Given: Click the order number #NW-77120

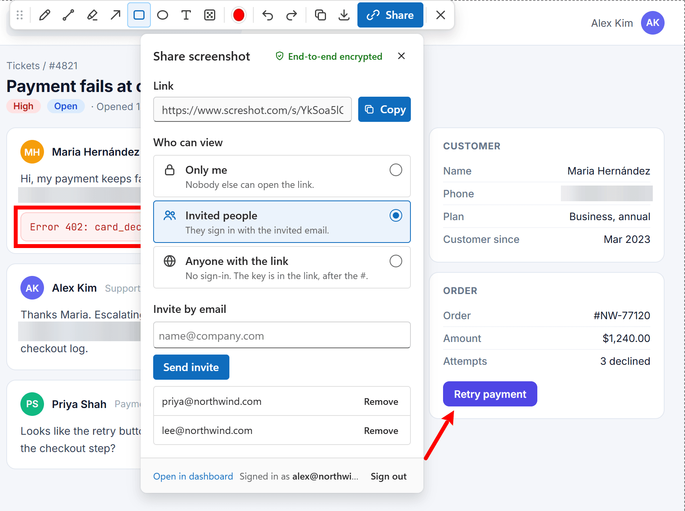Looking at the screenshot, I should click(622, 316).
